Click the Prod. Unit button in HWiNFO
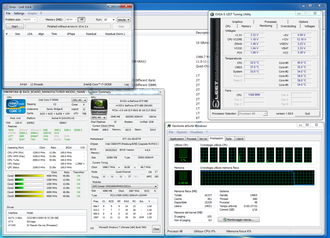The height and width of the screenshot is (238, 330). [x=16, y=118]
